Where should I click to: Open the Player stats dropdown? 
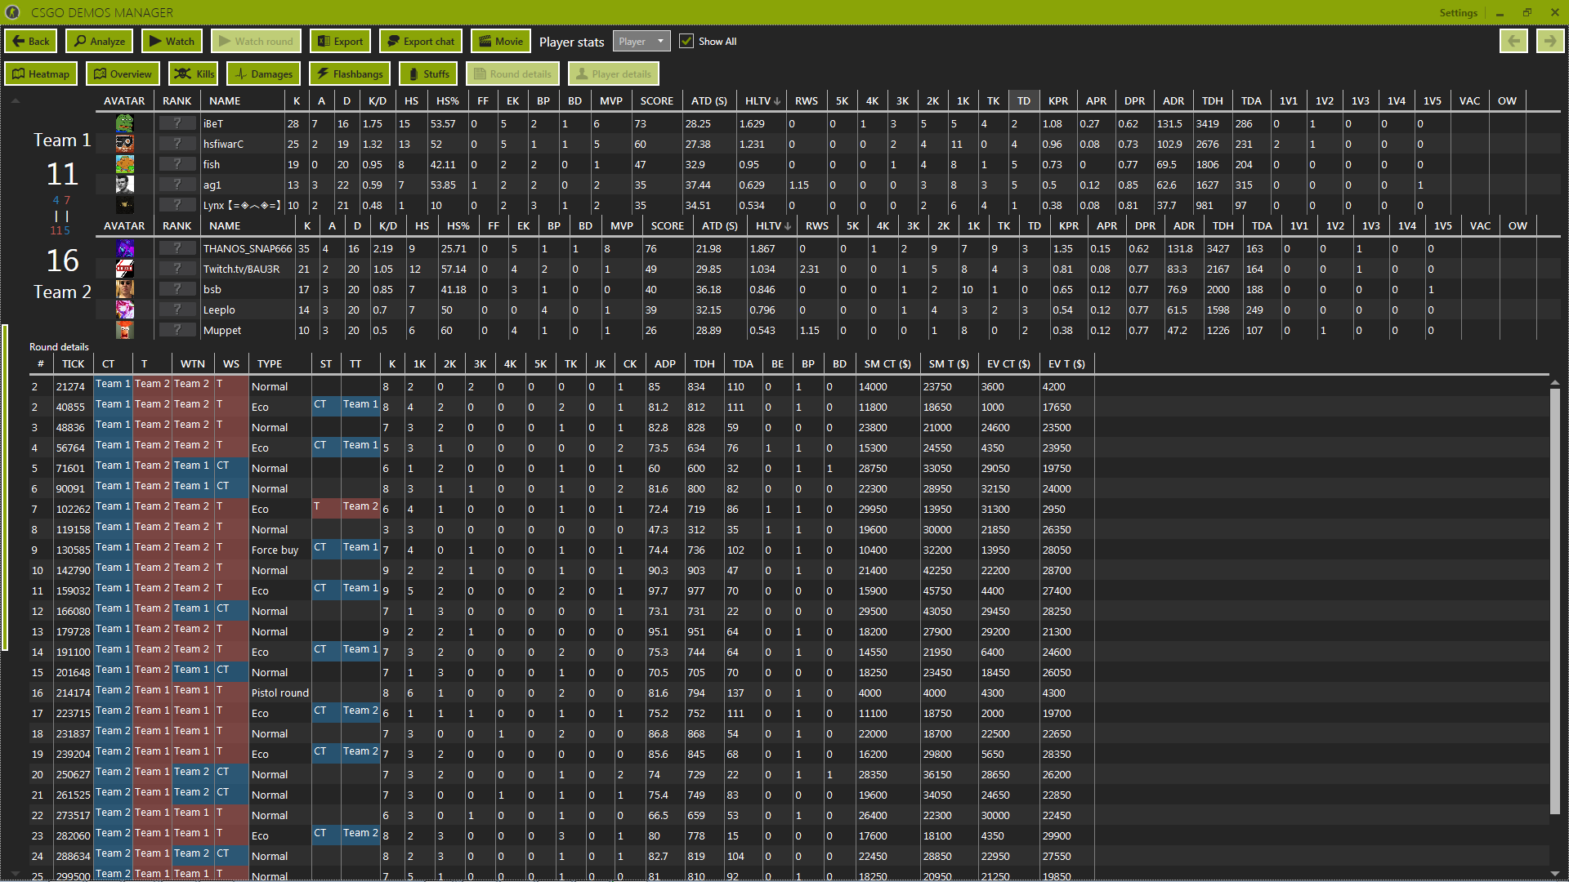tap(641, 42)
